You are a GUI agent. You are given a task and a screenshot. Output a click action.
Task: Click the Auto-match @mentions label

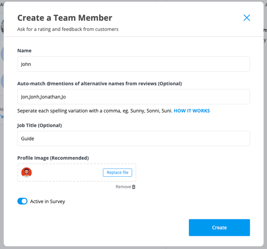[x=99, y=84]
